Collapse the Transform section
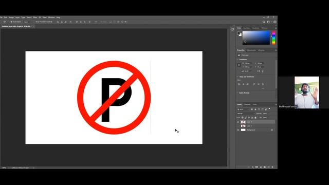The image size is (329, 185). coord(238,60)
